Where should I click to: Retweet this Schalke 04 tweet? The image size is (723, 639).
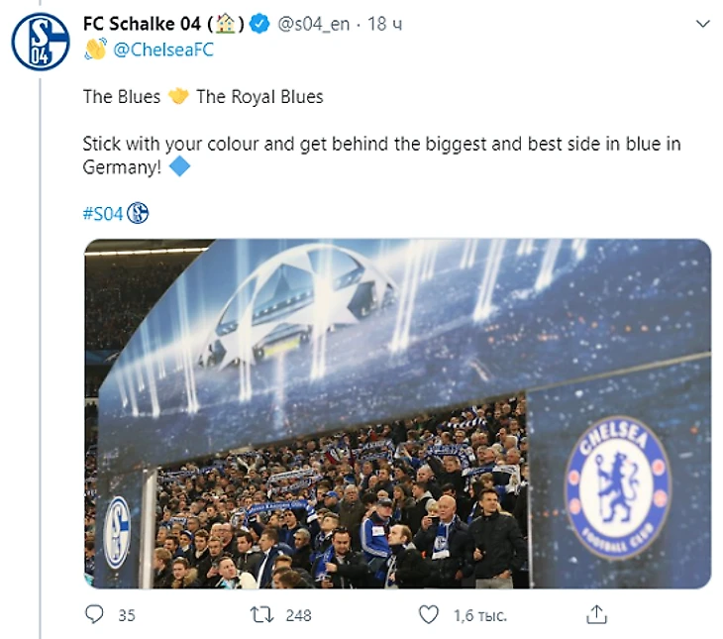[x=262, y=615]
